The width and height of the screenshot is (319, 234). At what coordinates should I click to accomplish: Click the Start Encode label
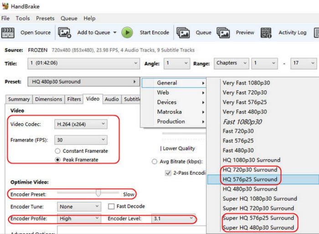pos(154,32)
